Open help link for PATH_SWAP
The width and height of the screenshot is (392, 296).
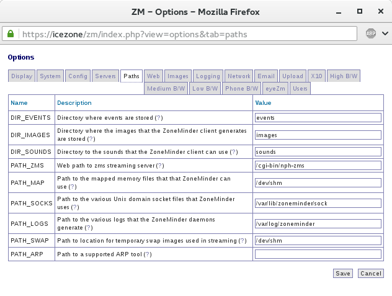[x=243, y=241]
